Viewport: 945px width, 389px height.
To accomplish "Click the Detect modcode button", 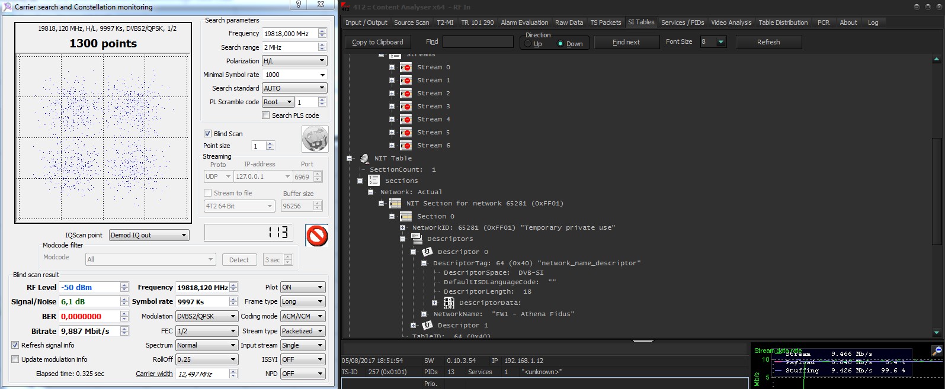I will pyautogui.click(x=239, y=260).
